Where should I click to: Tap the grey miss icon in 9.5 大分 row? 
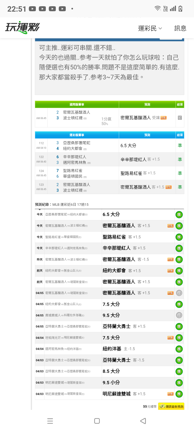179,315
